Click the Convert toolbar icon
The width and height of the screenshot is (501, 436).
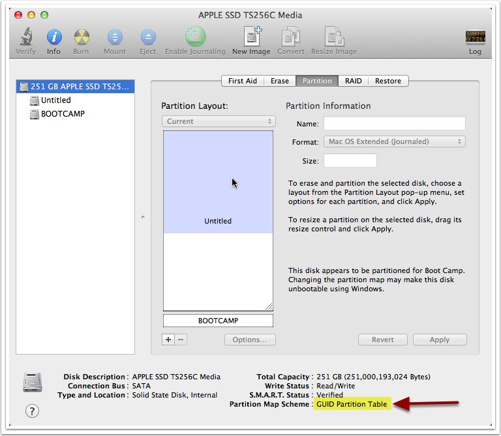coord(291,36)
